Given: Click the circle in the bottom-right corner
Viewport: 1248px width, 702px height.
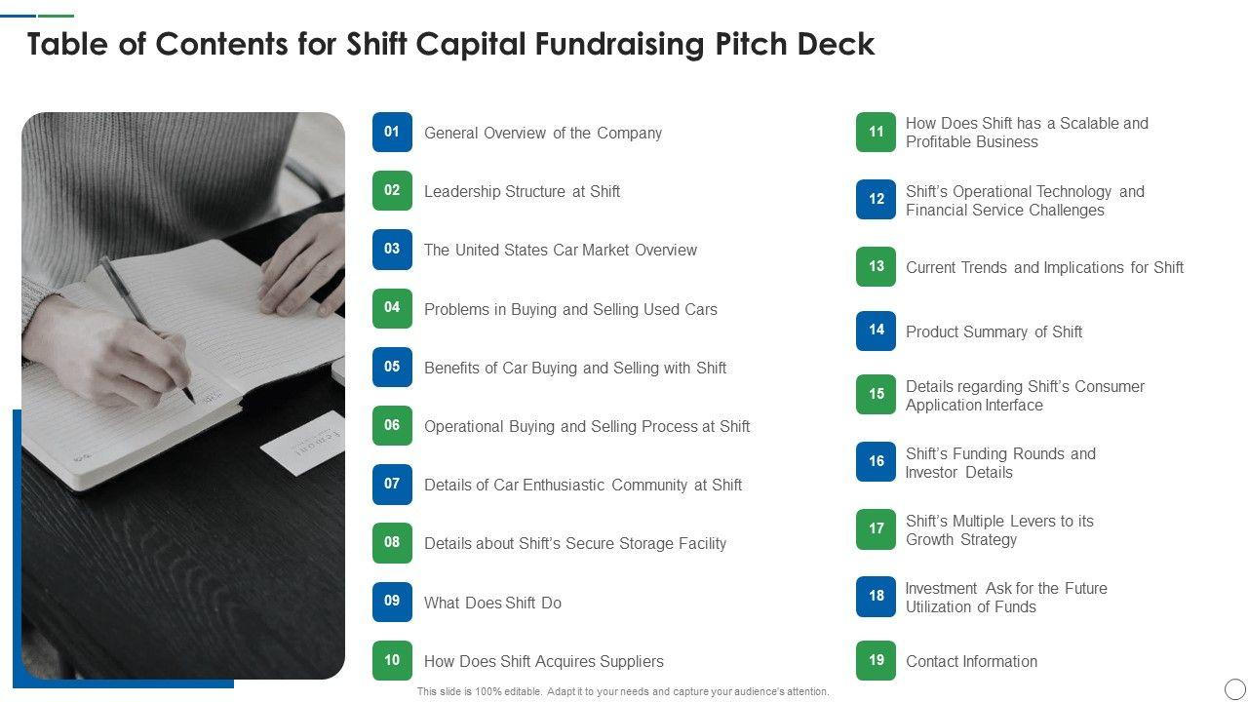Looking at the screenshot, I should coord(1234,688).
